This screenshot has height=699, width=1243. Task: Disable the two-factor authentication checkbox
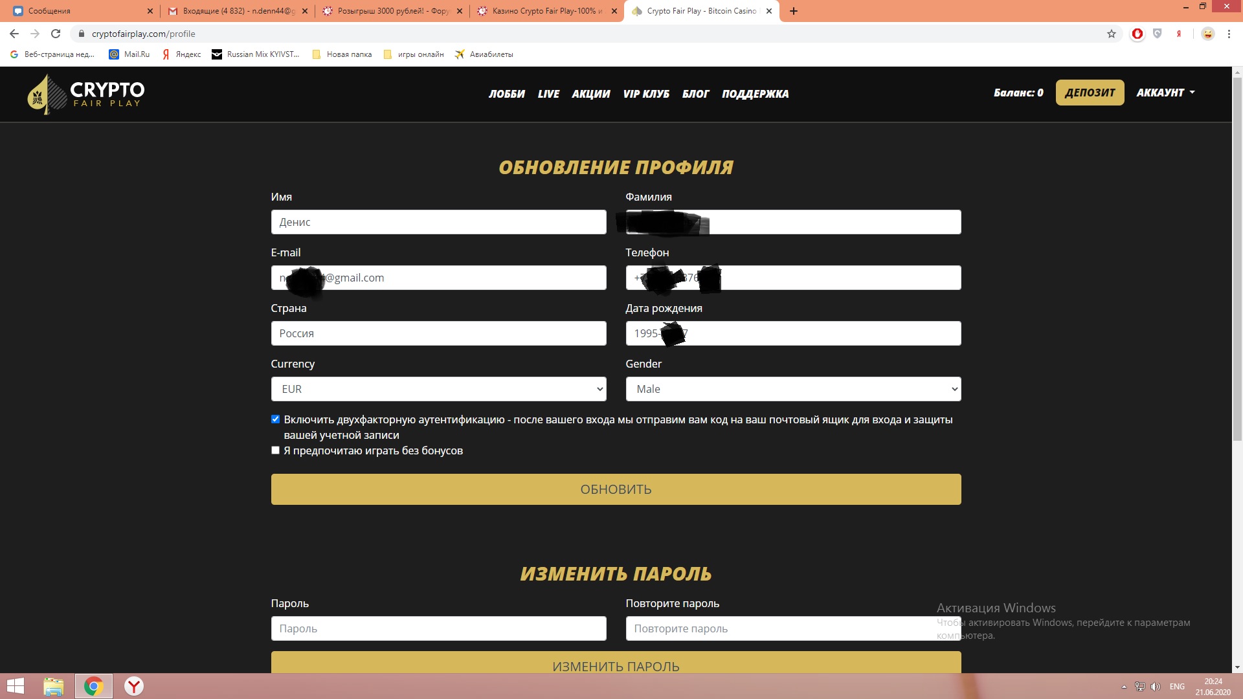click(275, 419)
